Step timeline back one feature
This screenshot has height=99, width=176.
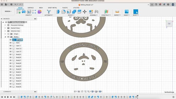5,97
